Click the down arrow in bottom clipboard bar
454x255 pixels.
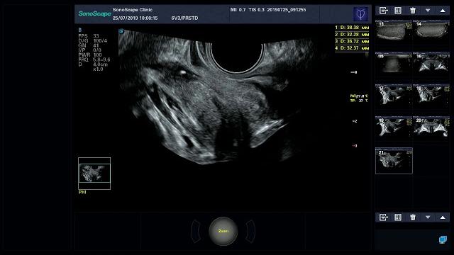428,217
